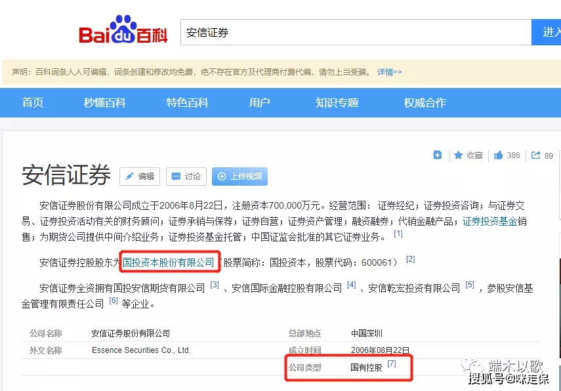Screen dimensions: 561x391
Task: Click the 公司名称 label in the info table
Action: pos(45,333)
